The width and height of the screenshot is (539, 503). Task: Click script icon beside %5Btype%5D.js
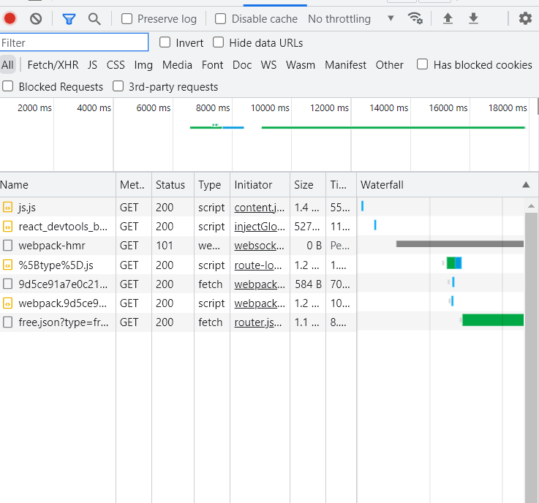pyautogui.click(x=7, y=265)
